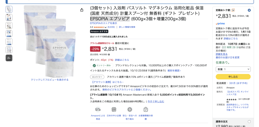Click the info icon beside the past price
259x127 pixels.
pos(109,54)
